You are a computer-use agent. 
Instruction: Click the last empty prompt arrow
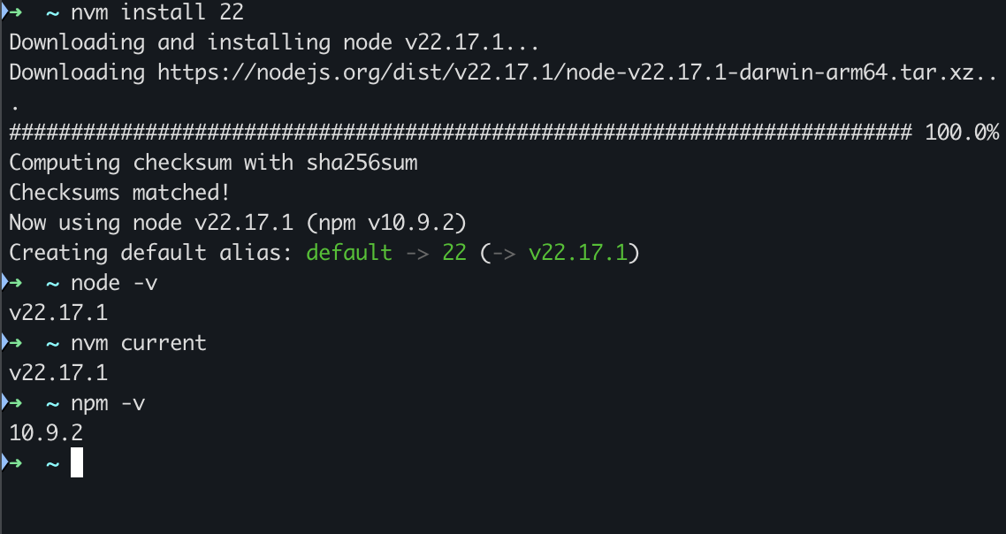click(13, 462)
